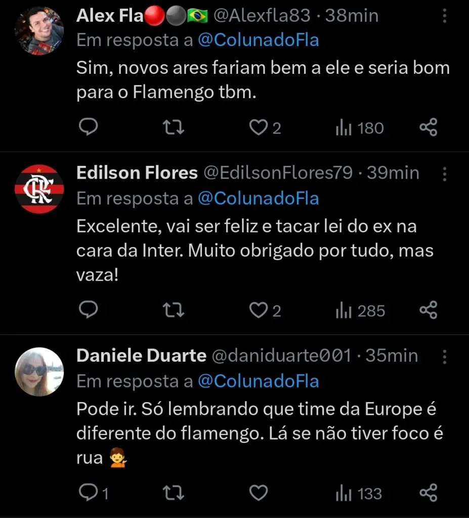This screenshot has width=469, height=518.
Task: Open @ColunadoFla link in Alex Fla's reply
Action: click(259, 41)
